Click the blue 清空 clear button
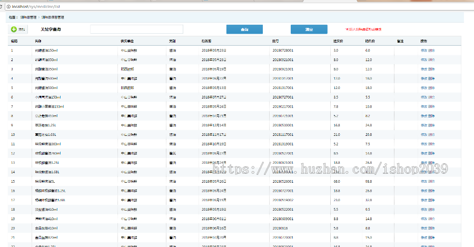The height and width of the screenshot is (247, 474). (x=309, y=29)
